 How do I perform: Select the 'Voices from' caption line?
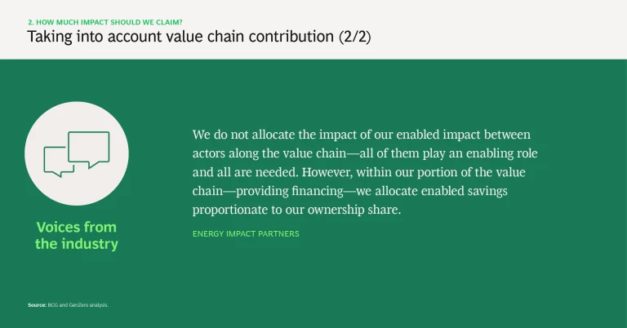click(76, 227)
